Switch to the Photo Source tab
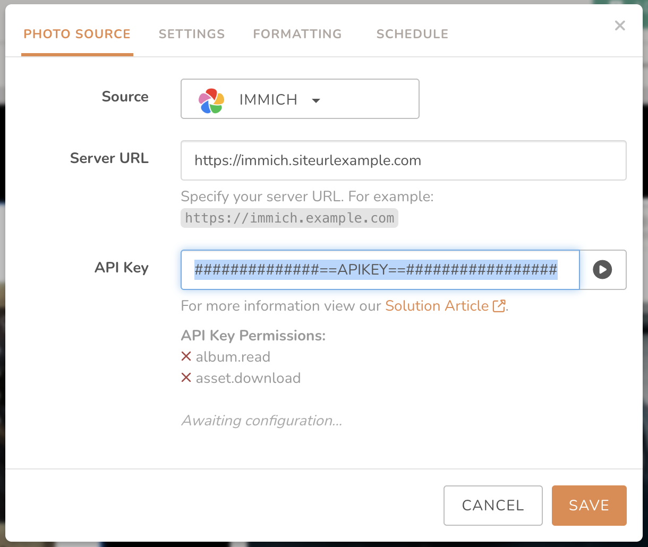 (77, 34)
